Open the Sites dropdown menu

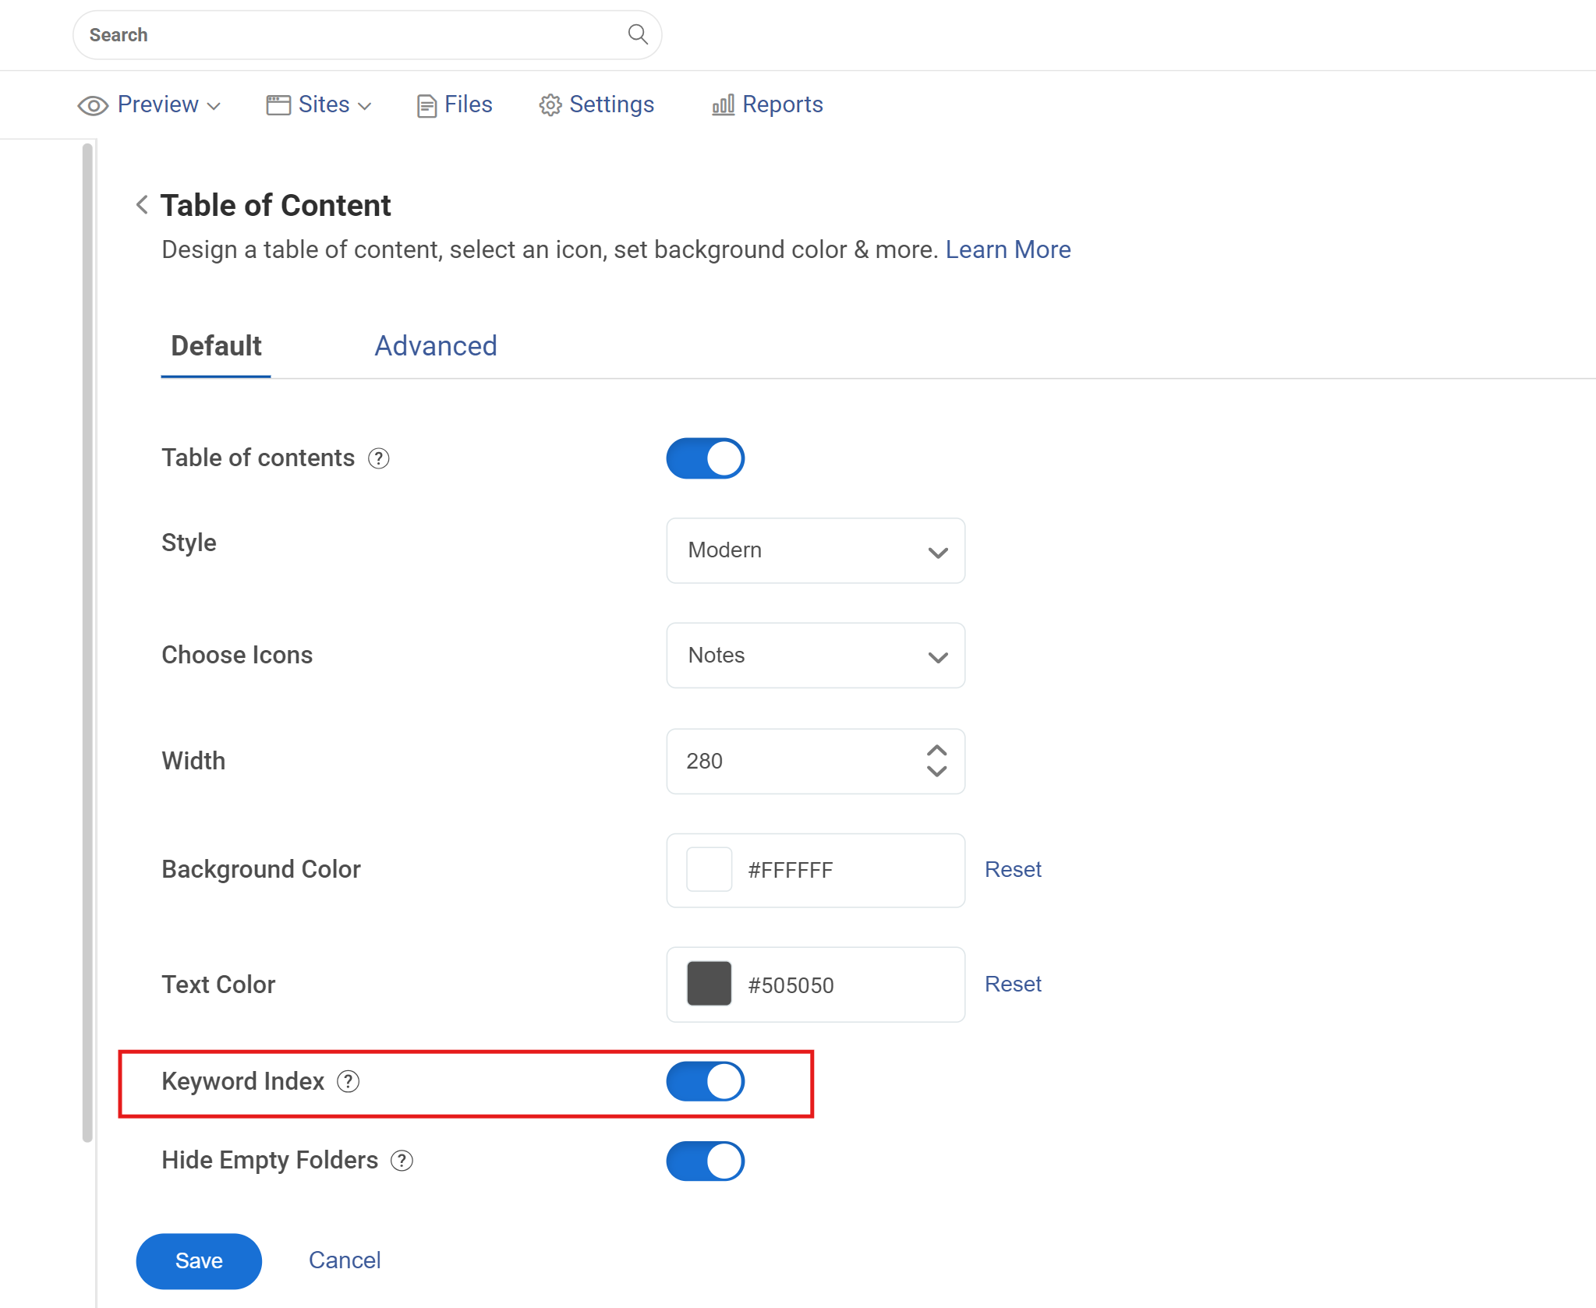tap(320, 104)
